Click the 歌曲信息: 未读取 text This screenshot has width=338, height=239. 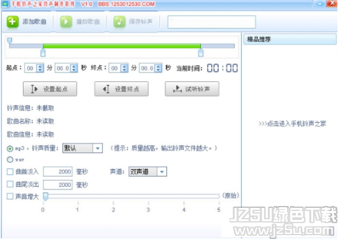pos(31,135)
